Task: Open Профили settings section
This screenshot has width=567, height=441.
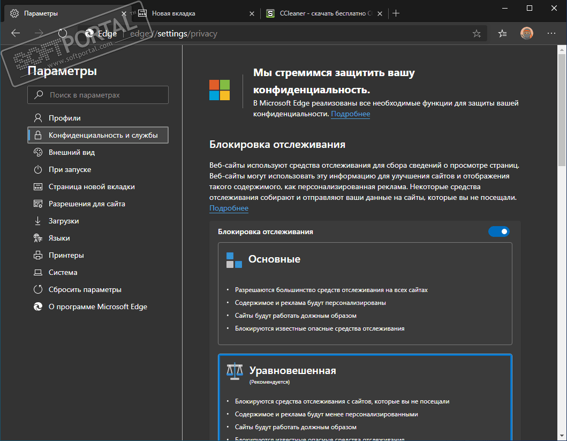Action: pyautogui.click(x=64, y=118)
